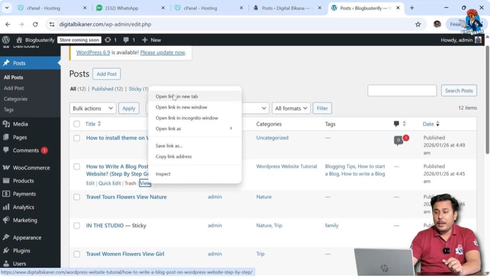Click the Trash link under the blog post
The width and height of the screenshot is (490, 277).
click(x=130, y=183)
